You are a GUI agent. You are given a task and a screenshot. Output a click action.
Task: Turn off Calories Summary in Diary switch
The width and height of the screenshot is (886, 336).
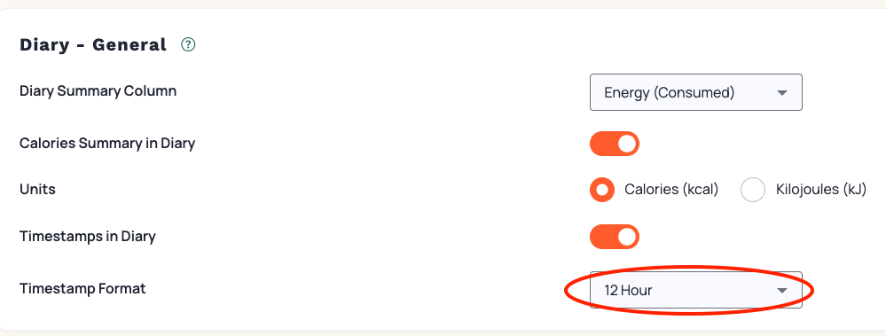[x=615, y=144]
